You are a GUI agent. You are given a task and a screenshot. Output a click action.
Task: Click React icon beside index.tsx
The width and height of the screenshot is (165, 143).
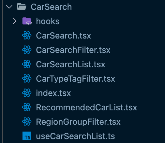(x=27, y=93)
